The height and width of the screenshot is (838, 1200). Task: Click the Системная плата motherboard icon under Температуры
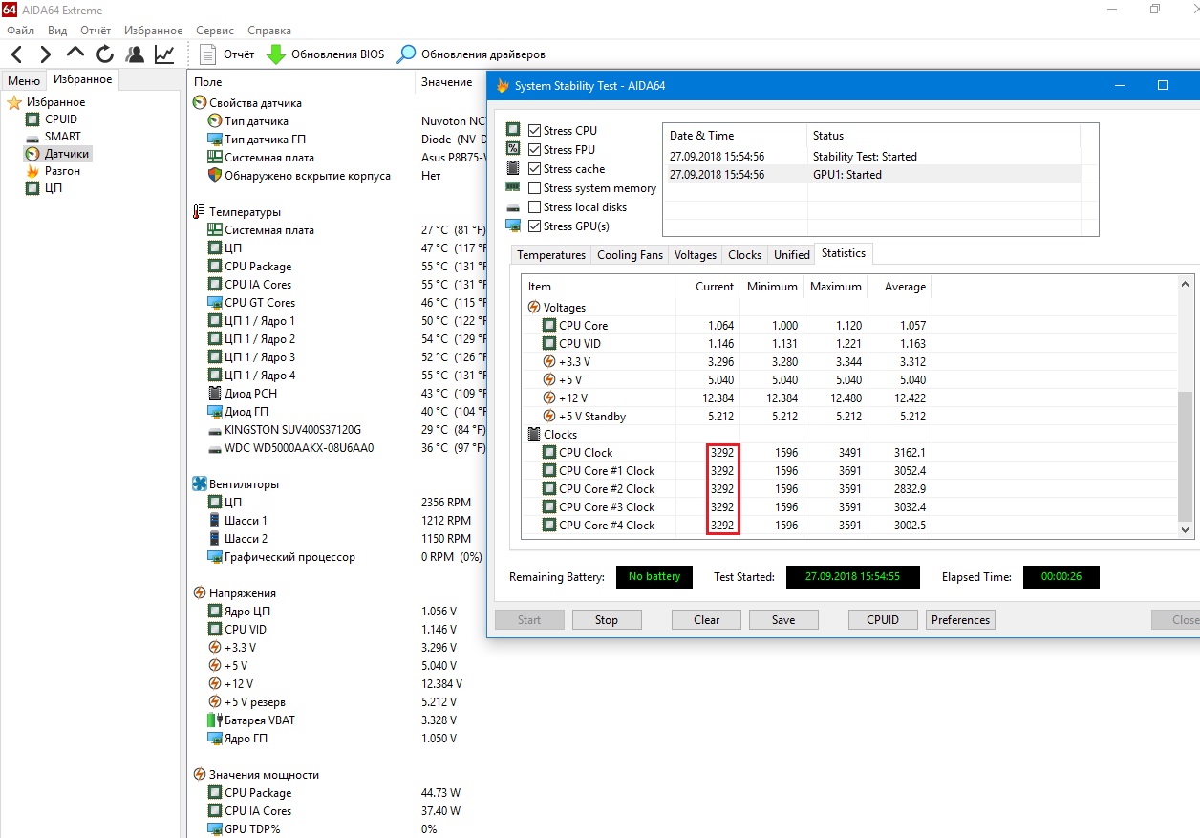(x=215, y=230)
